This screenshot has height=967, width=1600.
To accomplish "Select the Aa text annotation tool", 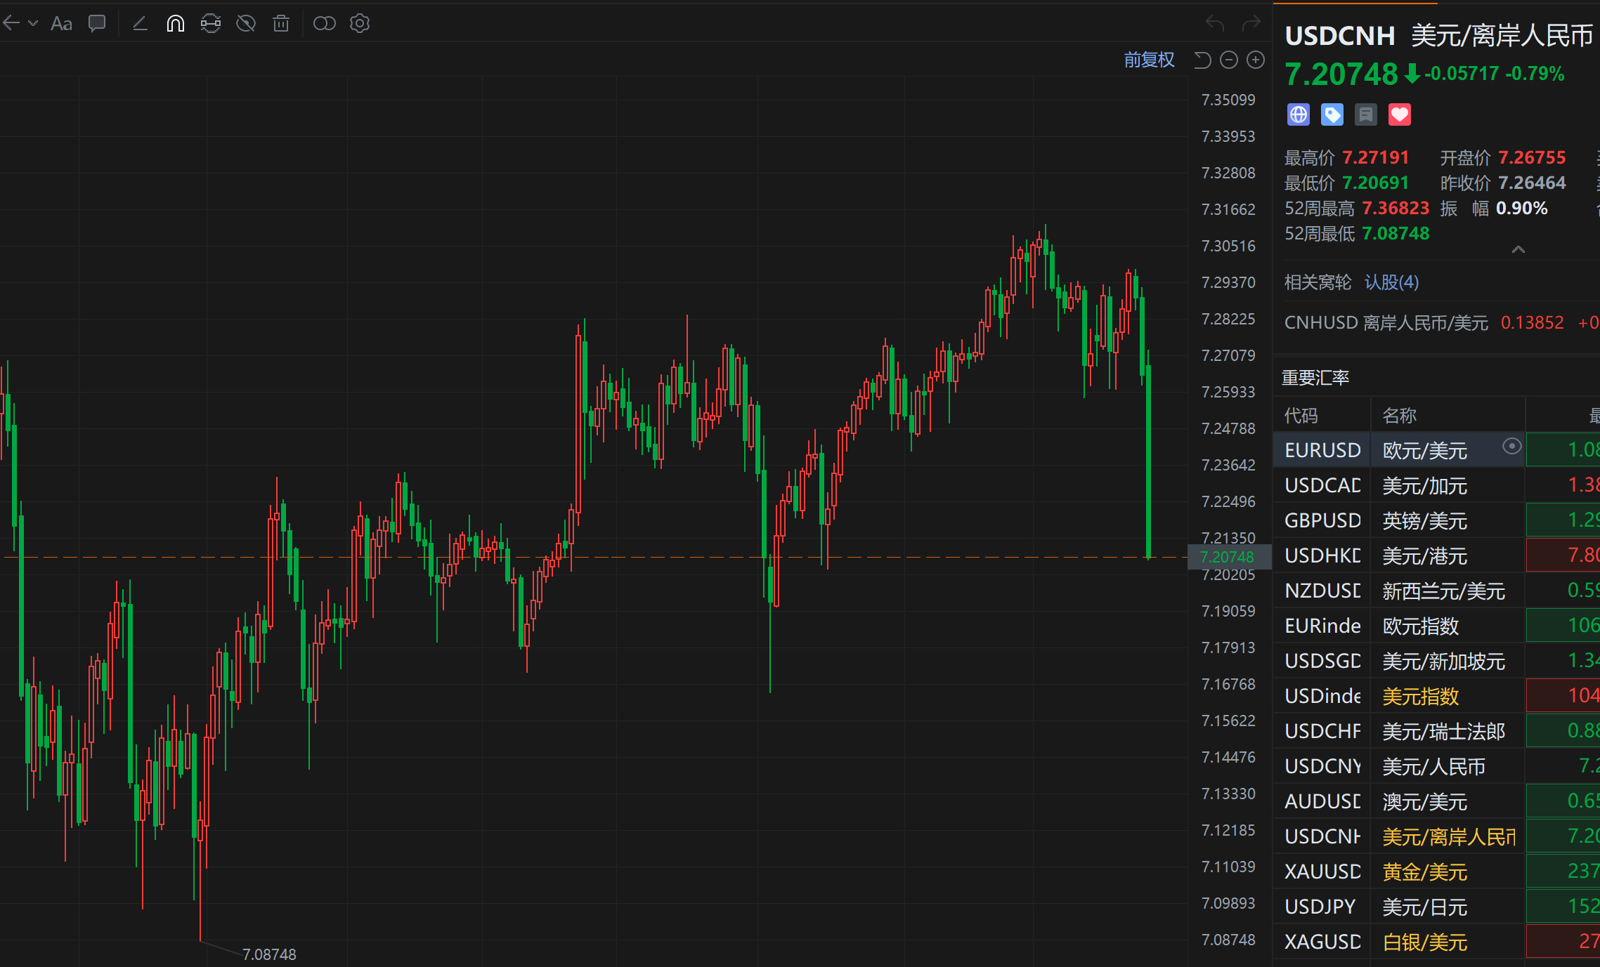I will [x=62, y=24].
